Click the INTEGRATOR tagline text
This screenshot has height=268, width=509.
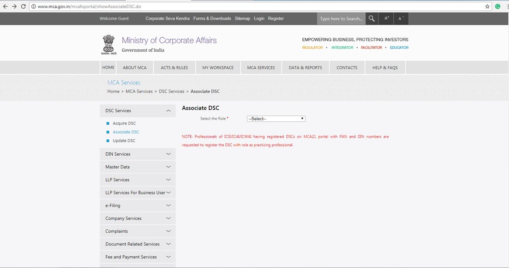[x=342, y=48]
